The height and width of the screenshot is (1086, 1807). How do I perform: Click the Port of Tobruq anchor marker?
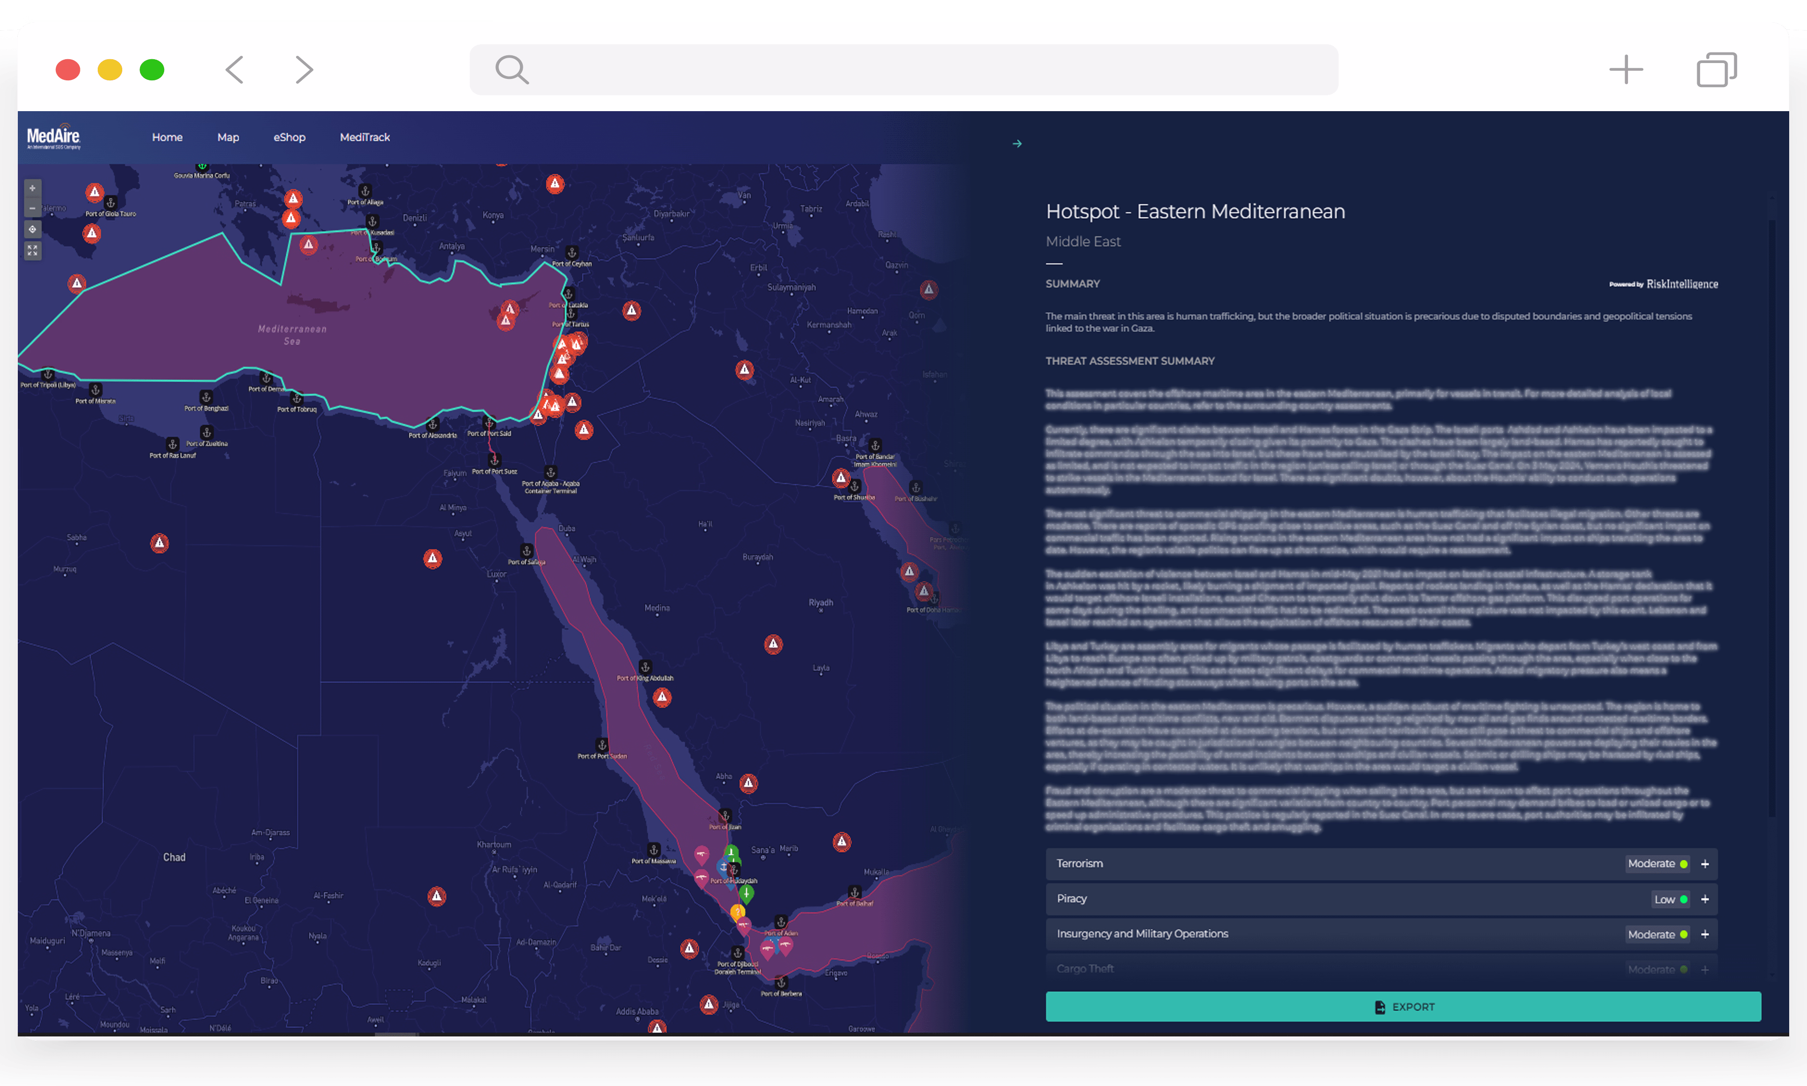(297, 398)
